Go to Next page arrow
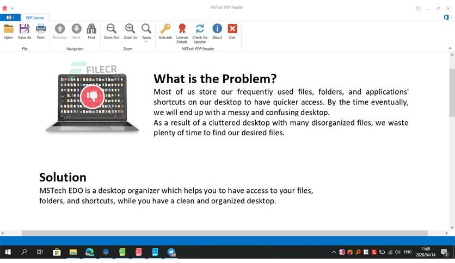This screenshot has width=455, height=263. [76, 32]
